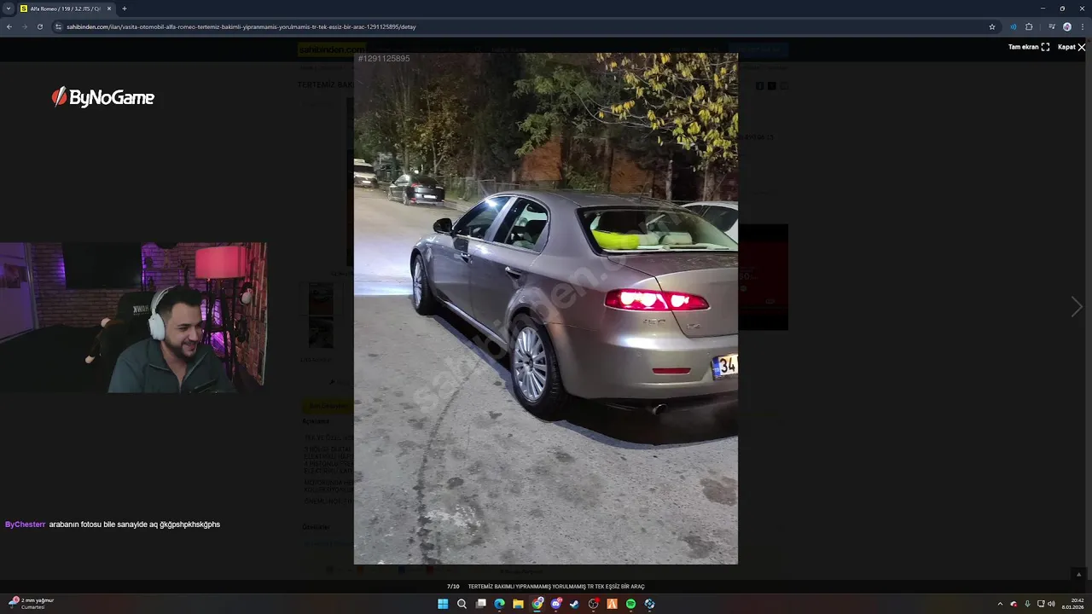1092x614 pixels.
Task: Open File Explorer from the taskbar
Action: pos(518,604)
